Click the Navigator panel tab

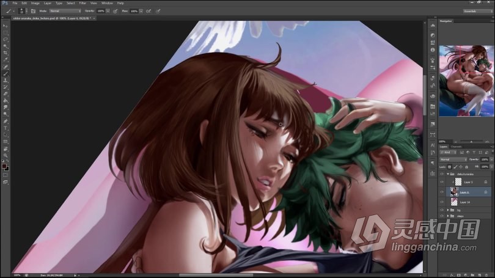(446, 21)
